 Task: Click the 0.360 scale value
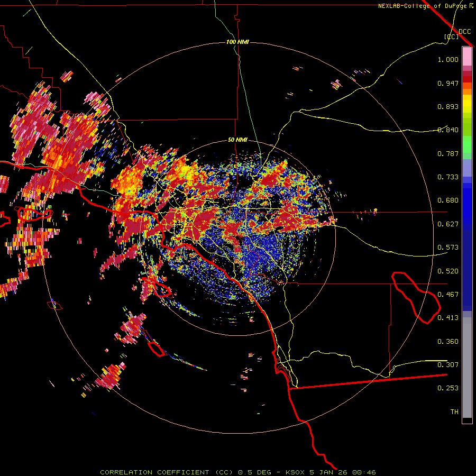[448, 342]
